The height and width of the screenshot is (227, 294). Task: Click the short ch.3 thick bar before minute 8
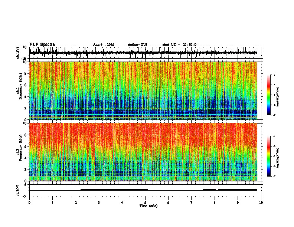pos(209,190)
